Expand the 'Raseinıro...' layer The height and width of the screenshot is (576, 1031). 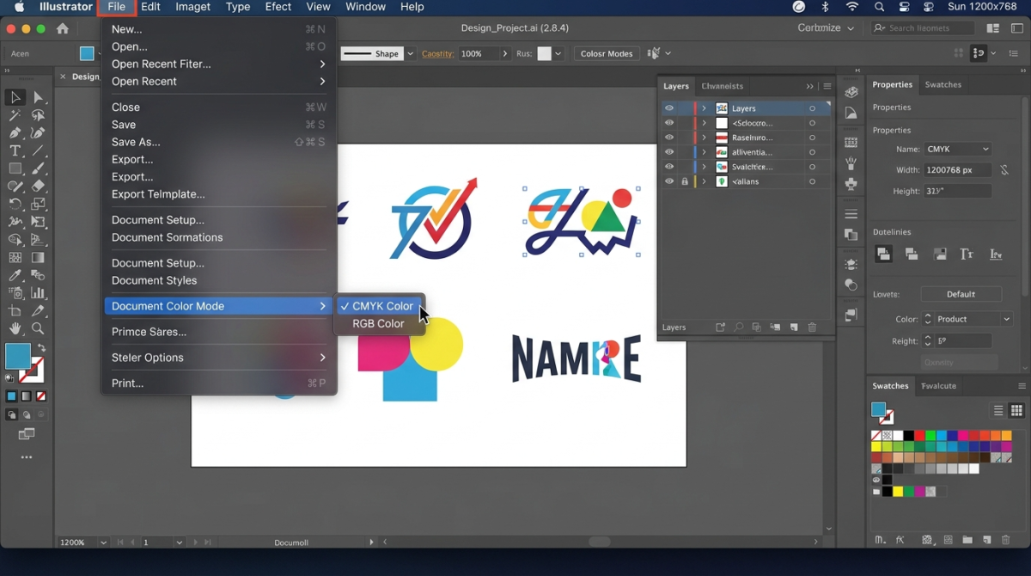[x=704, y=138]
